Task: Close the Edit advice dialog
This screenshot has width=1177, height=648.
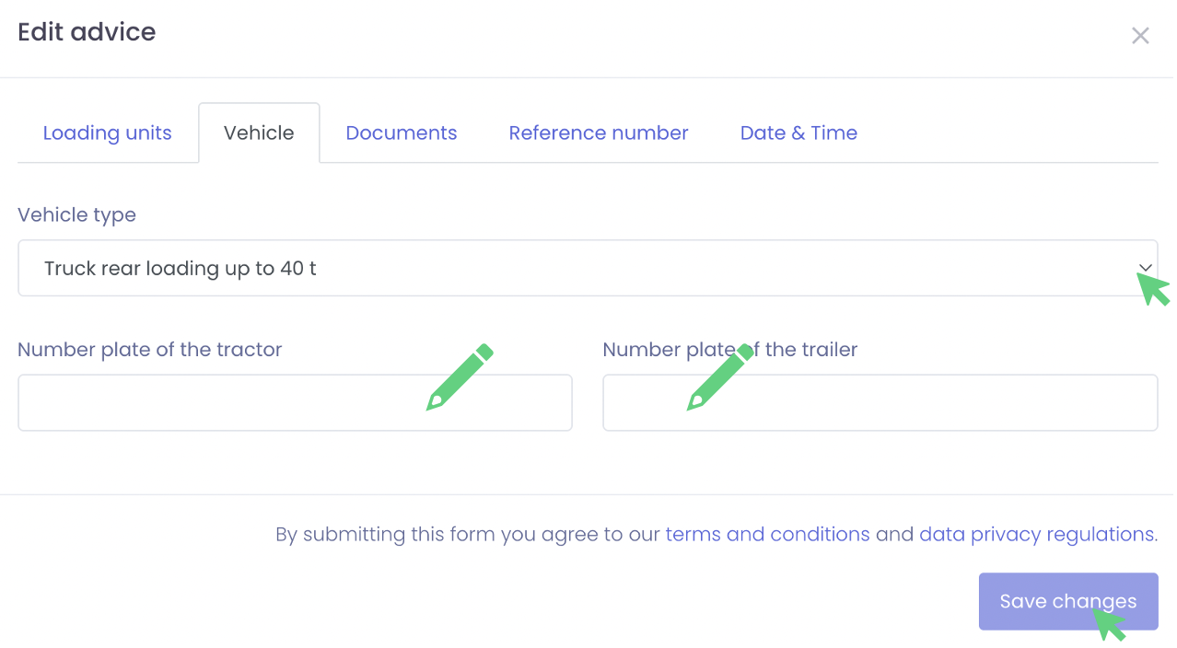Action: (x=1140, y=36)
